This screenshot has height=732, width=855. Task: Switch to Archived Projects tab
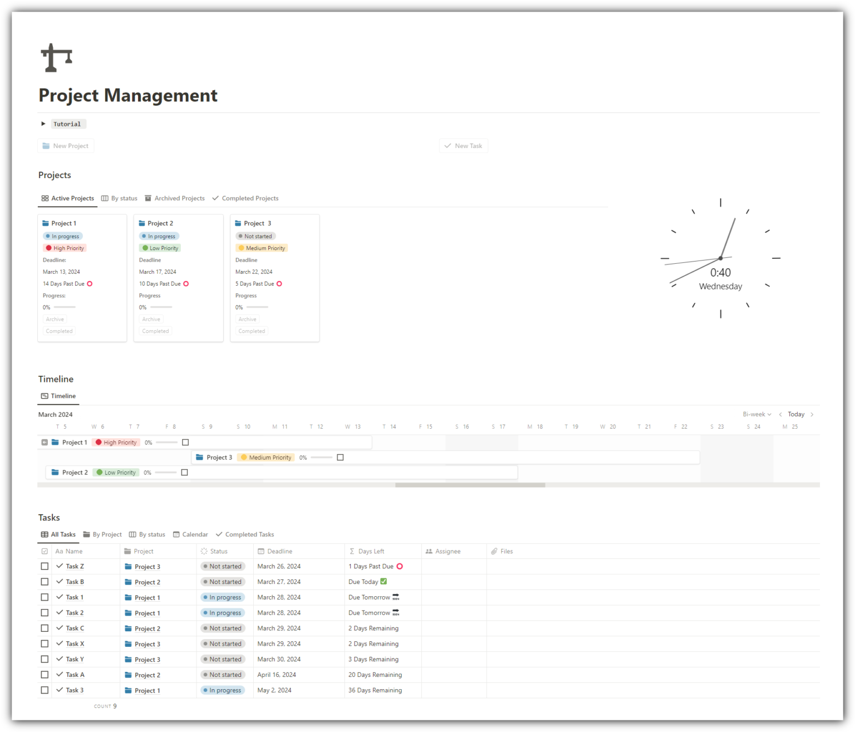174,199
